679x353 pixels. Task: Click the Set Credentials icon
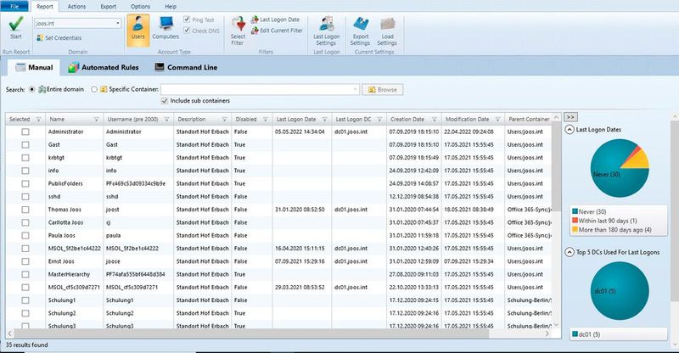[40, 38]
